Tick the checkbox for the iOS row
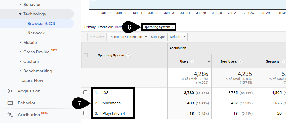 click(x=86, y=92)
